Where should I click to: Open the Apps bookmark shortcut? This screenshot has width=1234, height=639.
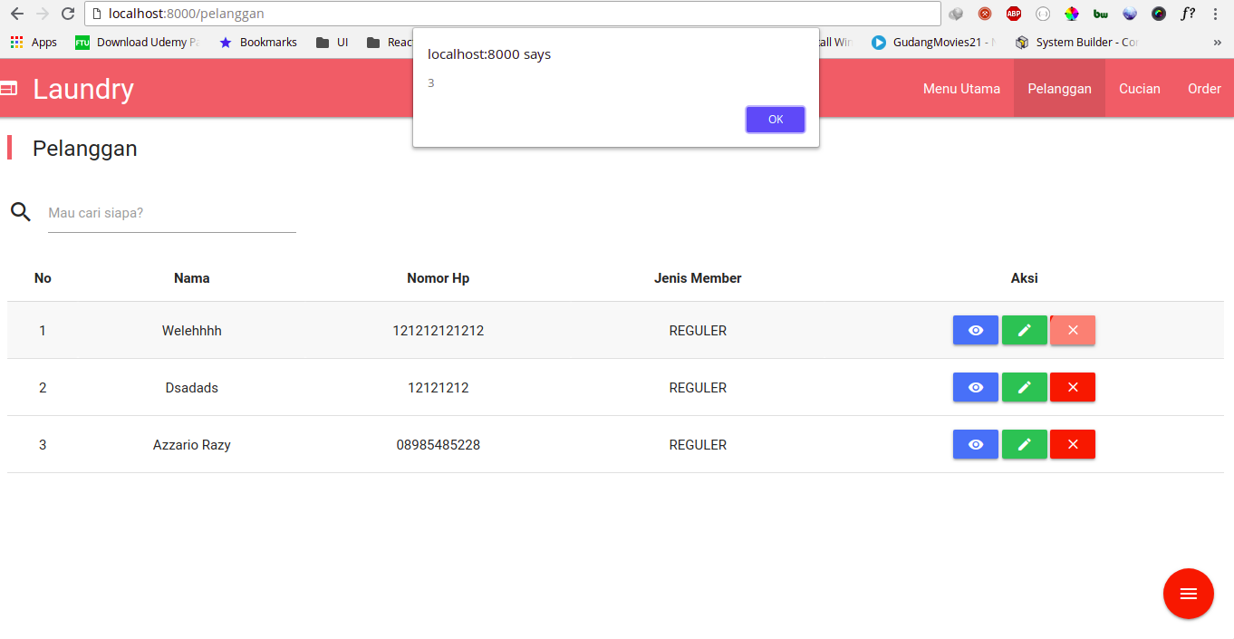[x=34, y=42]
